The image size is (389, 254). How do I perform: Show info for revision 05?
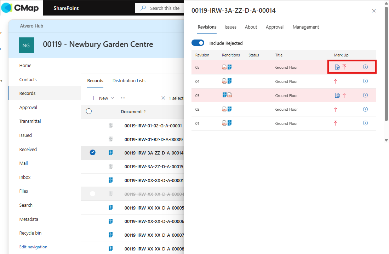click(365, 67)
